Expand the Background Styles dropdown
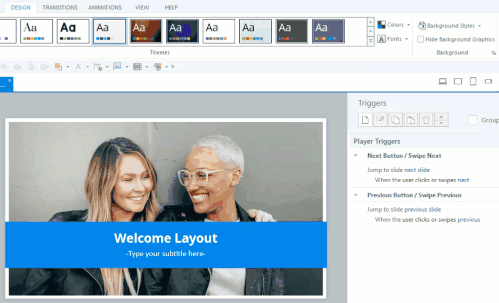Screen dimensions: 499x303 [450, 25]
